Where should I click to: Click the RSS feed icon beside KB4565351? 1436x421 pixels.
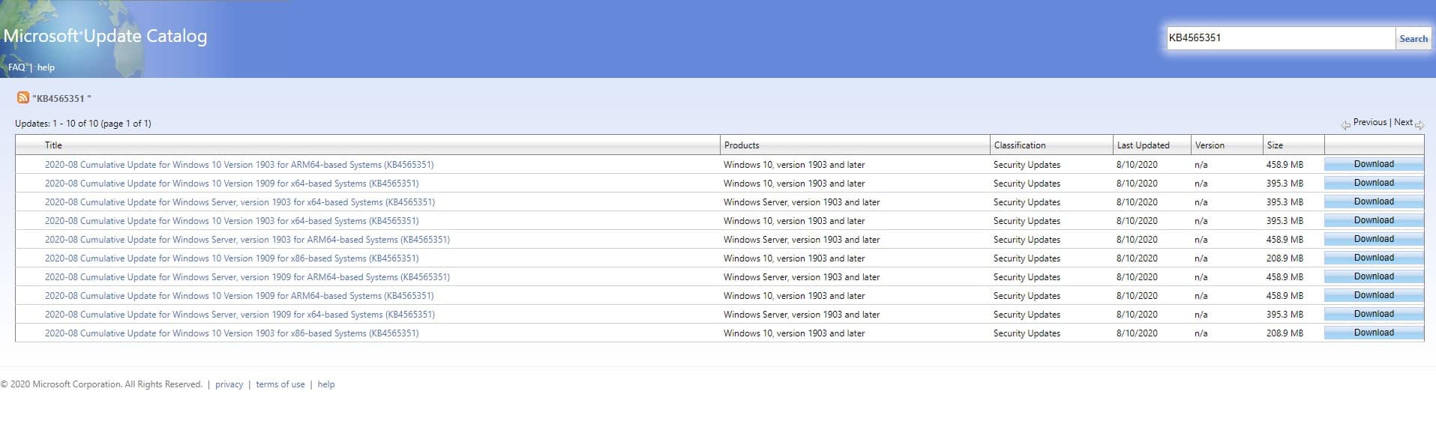click(22, 97)
